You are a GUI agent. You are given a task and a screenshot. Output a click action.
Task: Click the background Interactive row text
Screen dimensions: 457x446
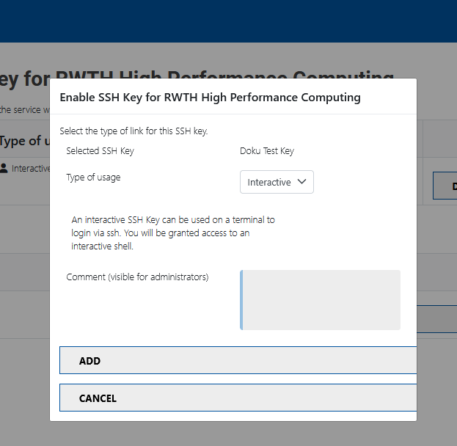tap(30, 168)
